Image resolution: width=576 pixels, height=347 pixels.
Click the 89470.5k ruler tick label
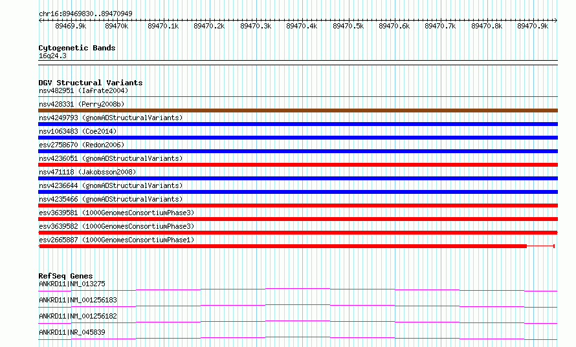tap(348, 26)
